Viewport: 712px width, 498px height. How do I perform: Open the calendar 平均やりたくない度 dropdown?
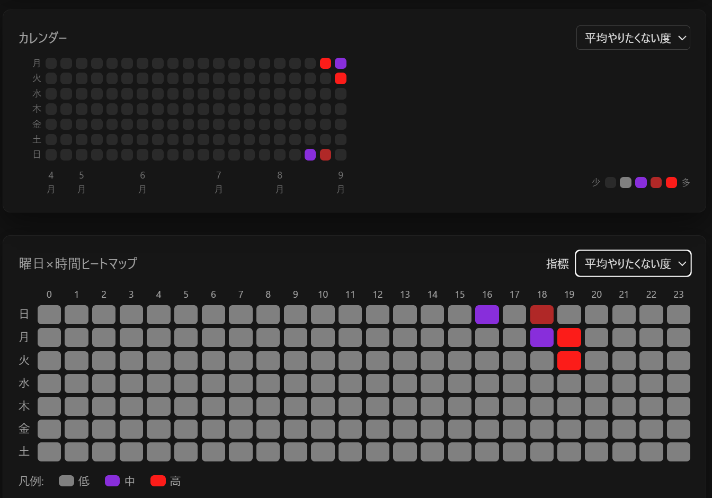(x=633, y=38)
